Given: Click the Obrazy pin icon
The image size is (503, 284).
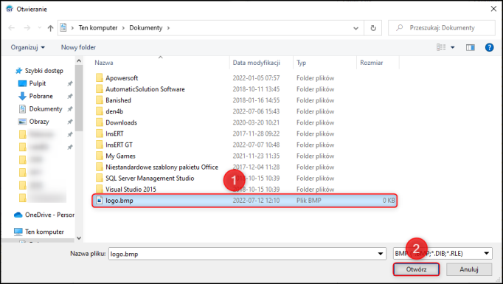Looking at the screenshot, I should pyautogui.click(x=70, y=122).
